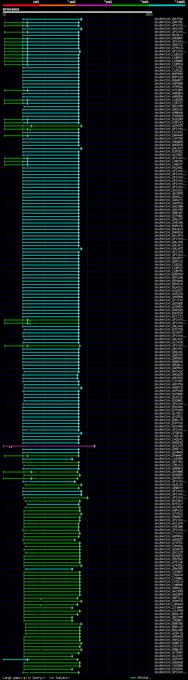This screenshot has width=188, height=680.
Task: Select the UniRef100_B4MLP6 label
Action: coord(169,226)
